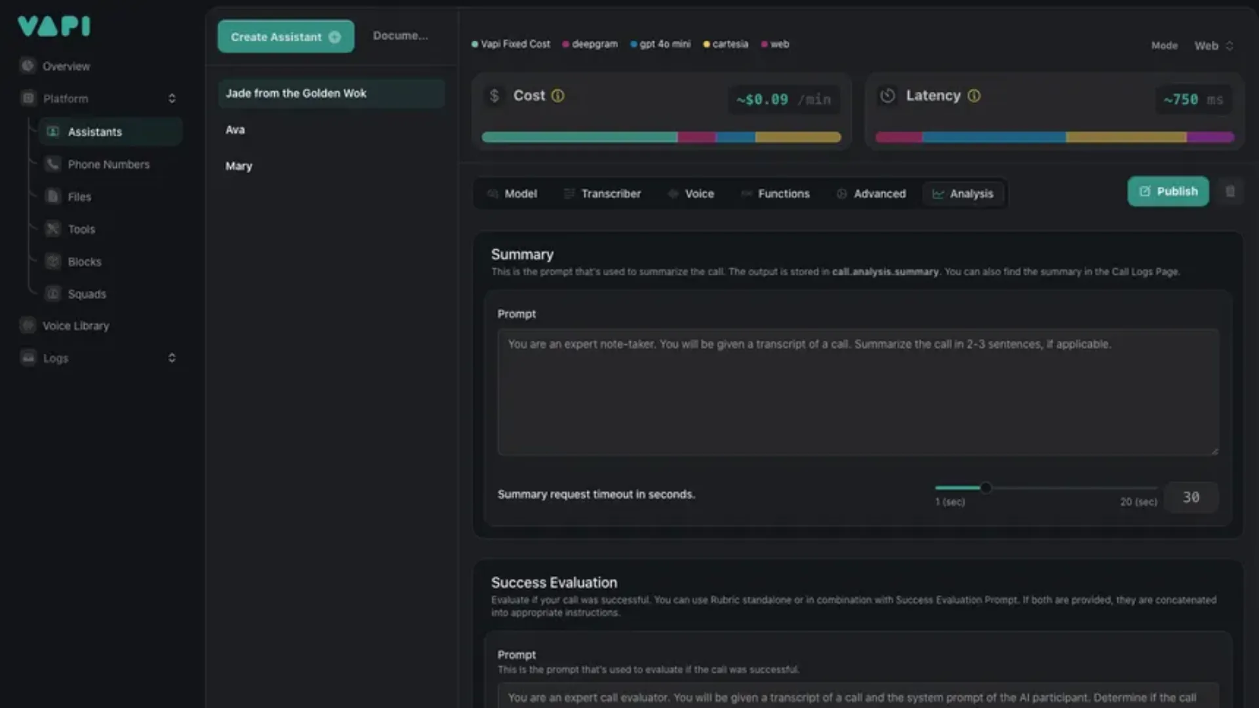Screen dimensions: 1259x708
Task: Click the Publish button's share icon
Action: point(1145,191)
